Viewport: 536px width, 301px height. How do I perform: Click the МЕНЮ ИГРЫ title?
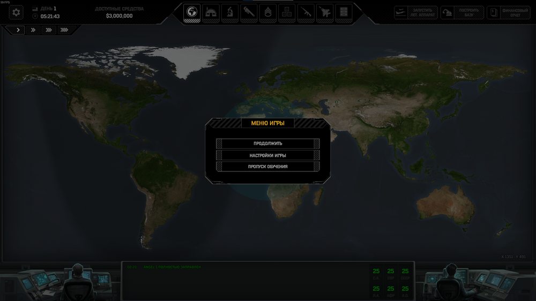(x=267, y=123)
